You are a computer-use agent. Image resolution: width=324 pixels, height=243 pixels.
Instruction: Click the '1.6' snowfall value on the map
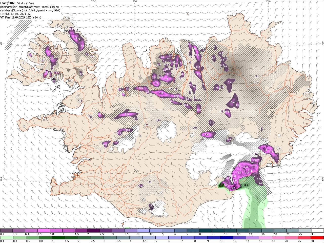click(207, 135)
